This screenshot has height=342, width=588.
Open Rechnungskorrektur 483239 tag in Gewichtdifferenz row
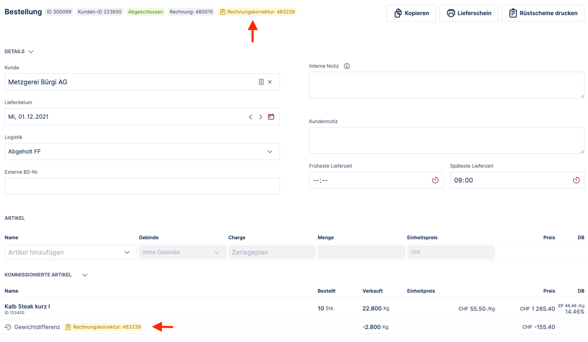103,327
